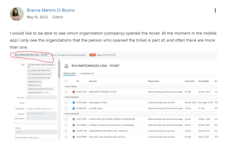Open the Branca Martins Di Buono profile link
Image resolution: width=230 pixels, height=145 pixels.
click(51, 10)
